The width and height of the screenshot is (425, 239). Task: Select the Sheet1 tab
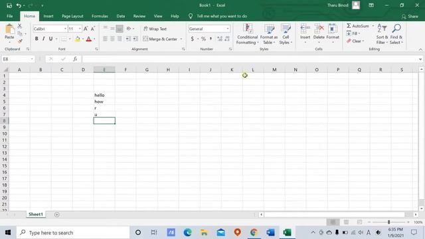[x=36, y=214]
